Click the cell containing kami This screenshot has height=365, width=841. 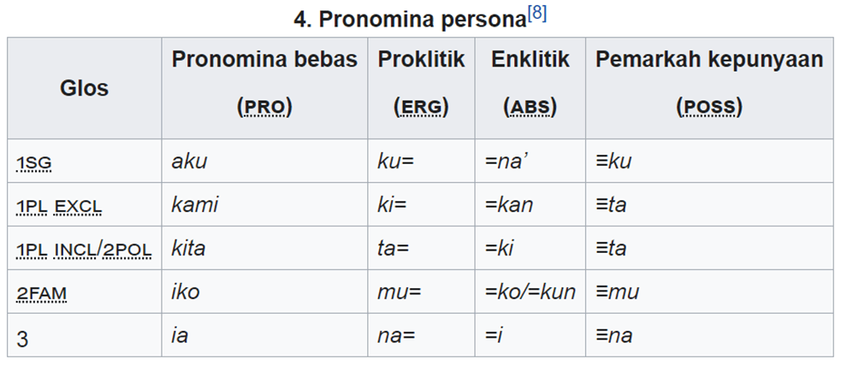pyautogui.click(x=264, y=205)
